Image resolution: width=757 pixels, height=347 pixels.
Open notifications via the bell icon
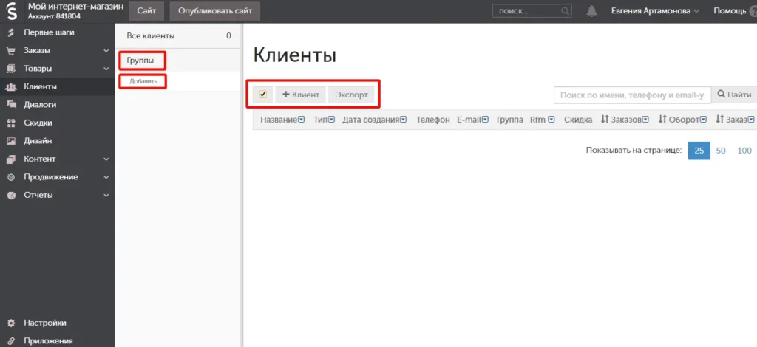pos(592,11)
